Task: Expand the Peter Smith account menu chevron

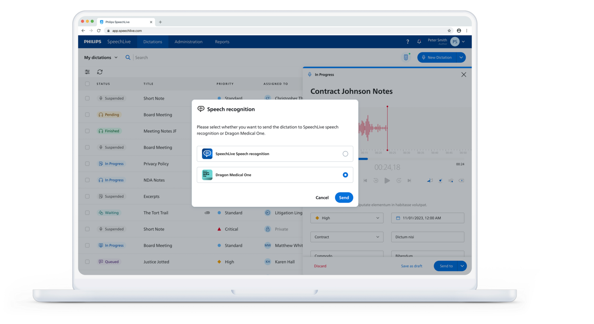Action: pos(463,42)
